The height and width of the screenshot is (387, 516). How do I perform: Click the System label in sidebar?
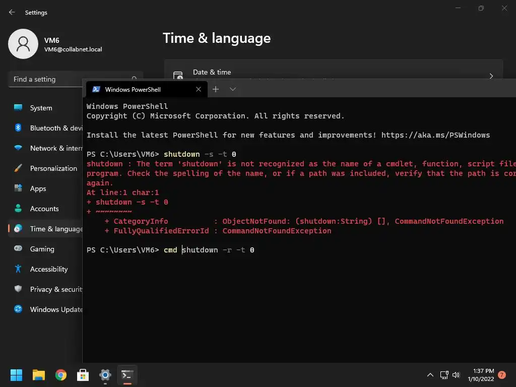tap(41, 108)
